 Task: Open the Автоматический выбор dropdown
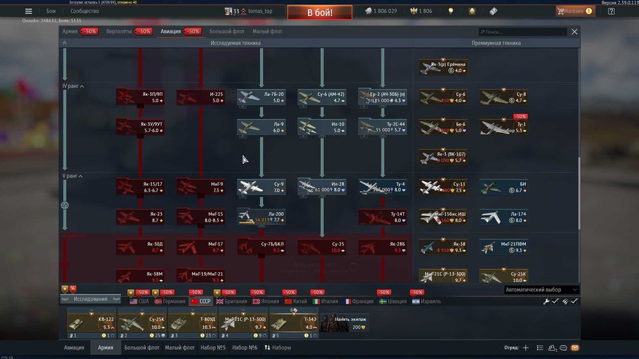[x=541, y=290]
